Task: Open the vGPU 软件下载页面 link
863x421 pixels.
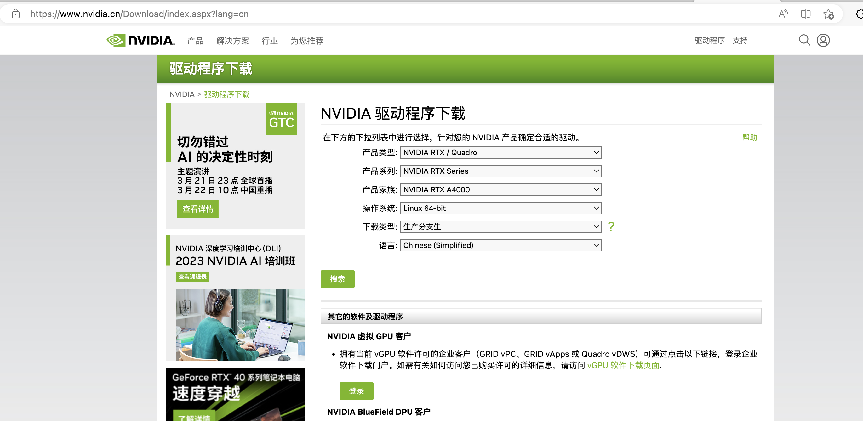Action: tap(623, 365)
